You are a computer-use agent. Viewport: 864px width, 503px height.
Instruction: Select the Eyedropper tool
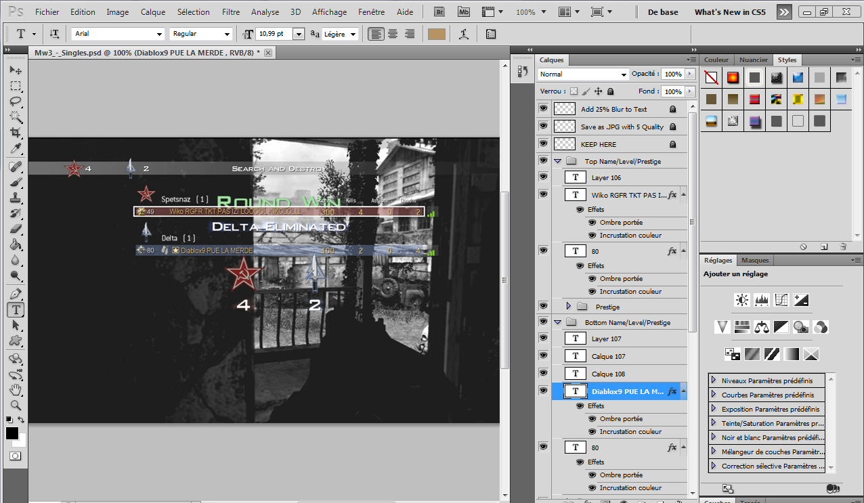(x=15, y=149)
